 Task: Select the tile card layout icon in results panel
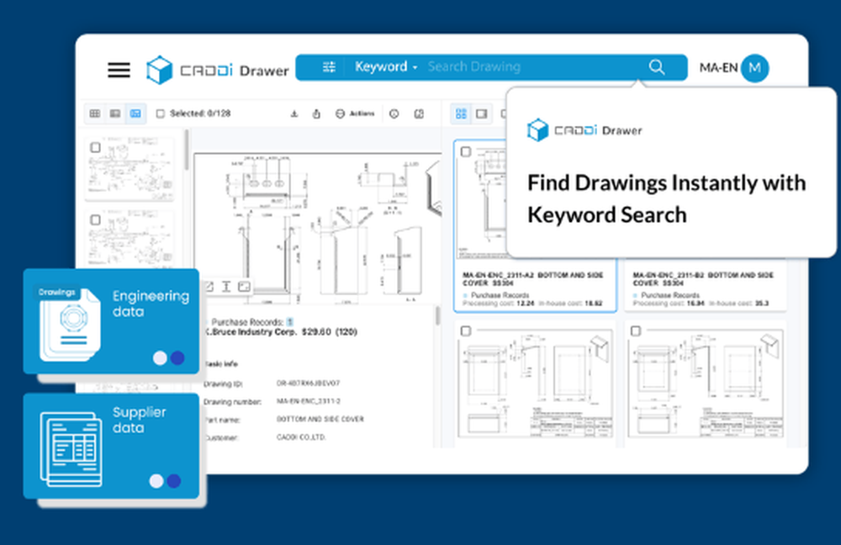click(461, 114)
